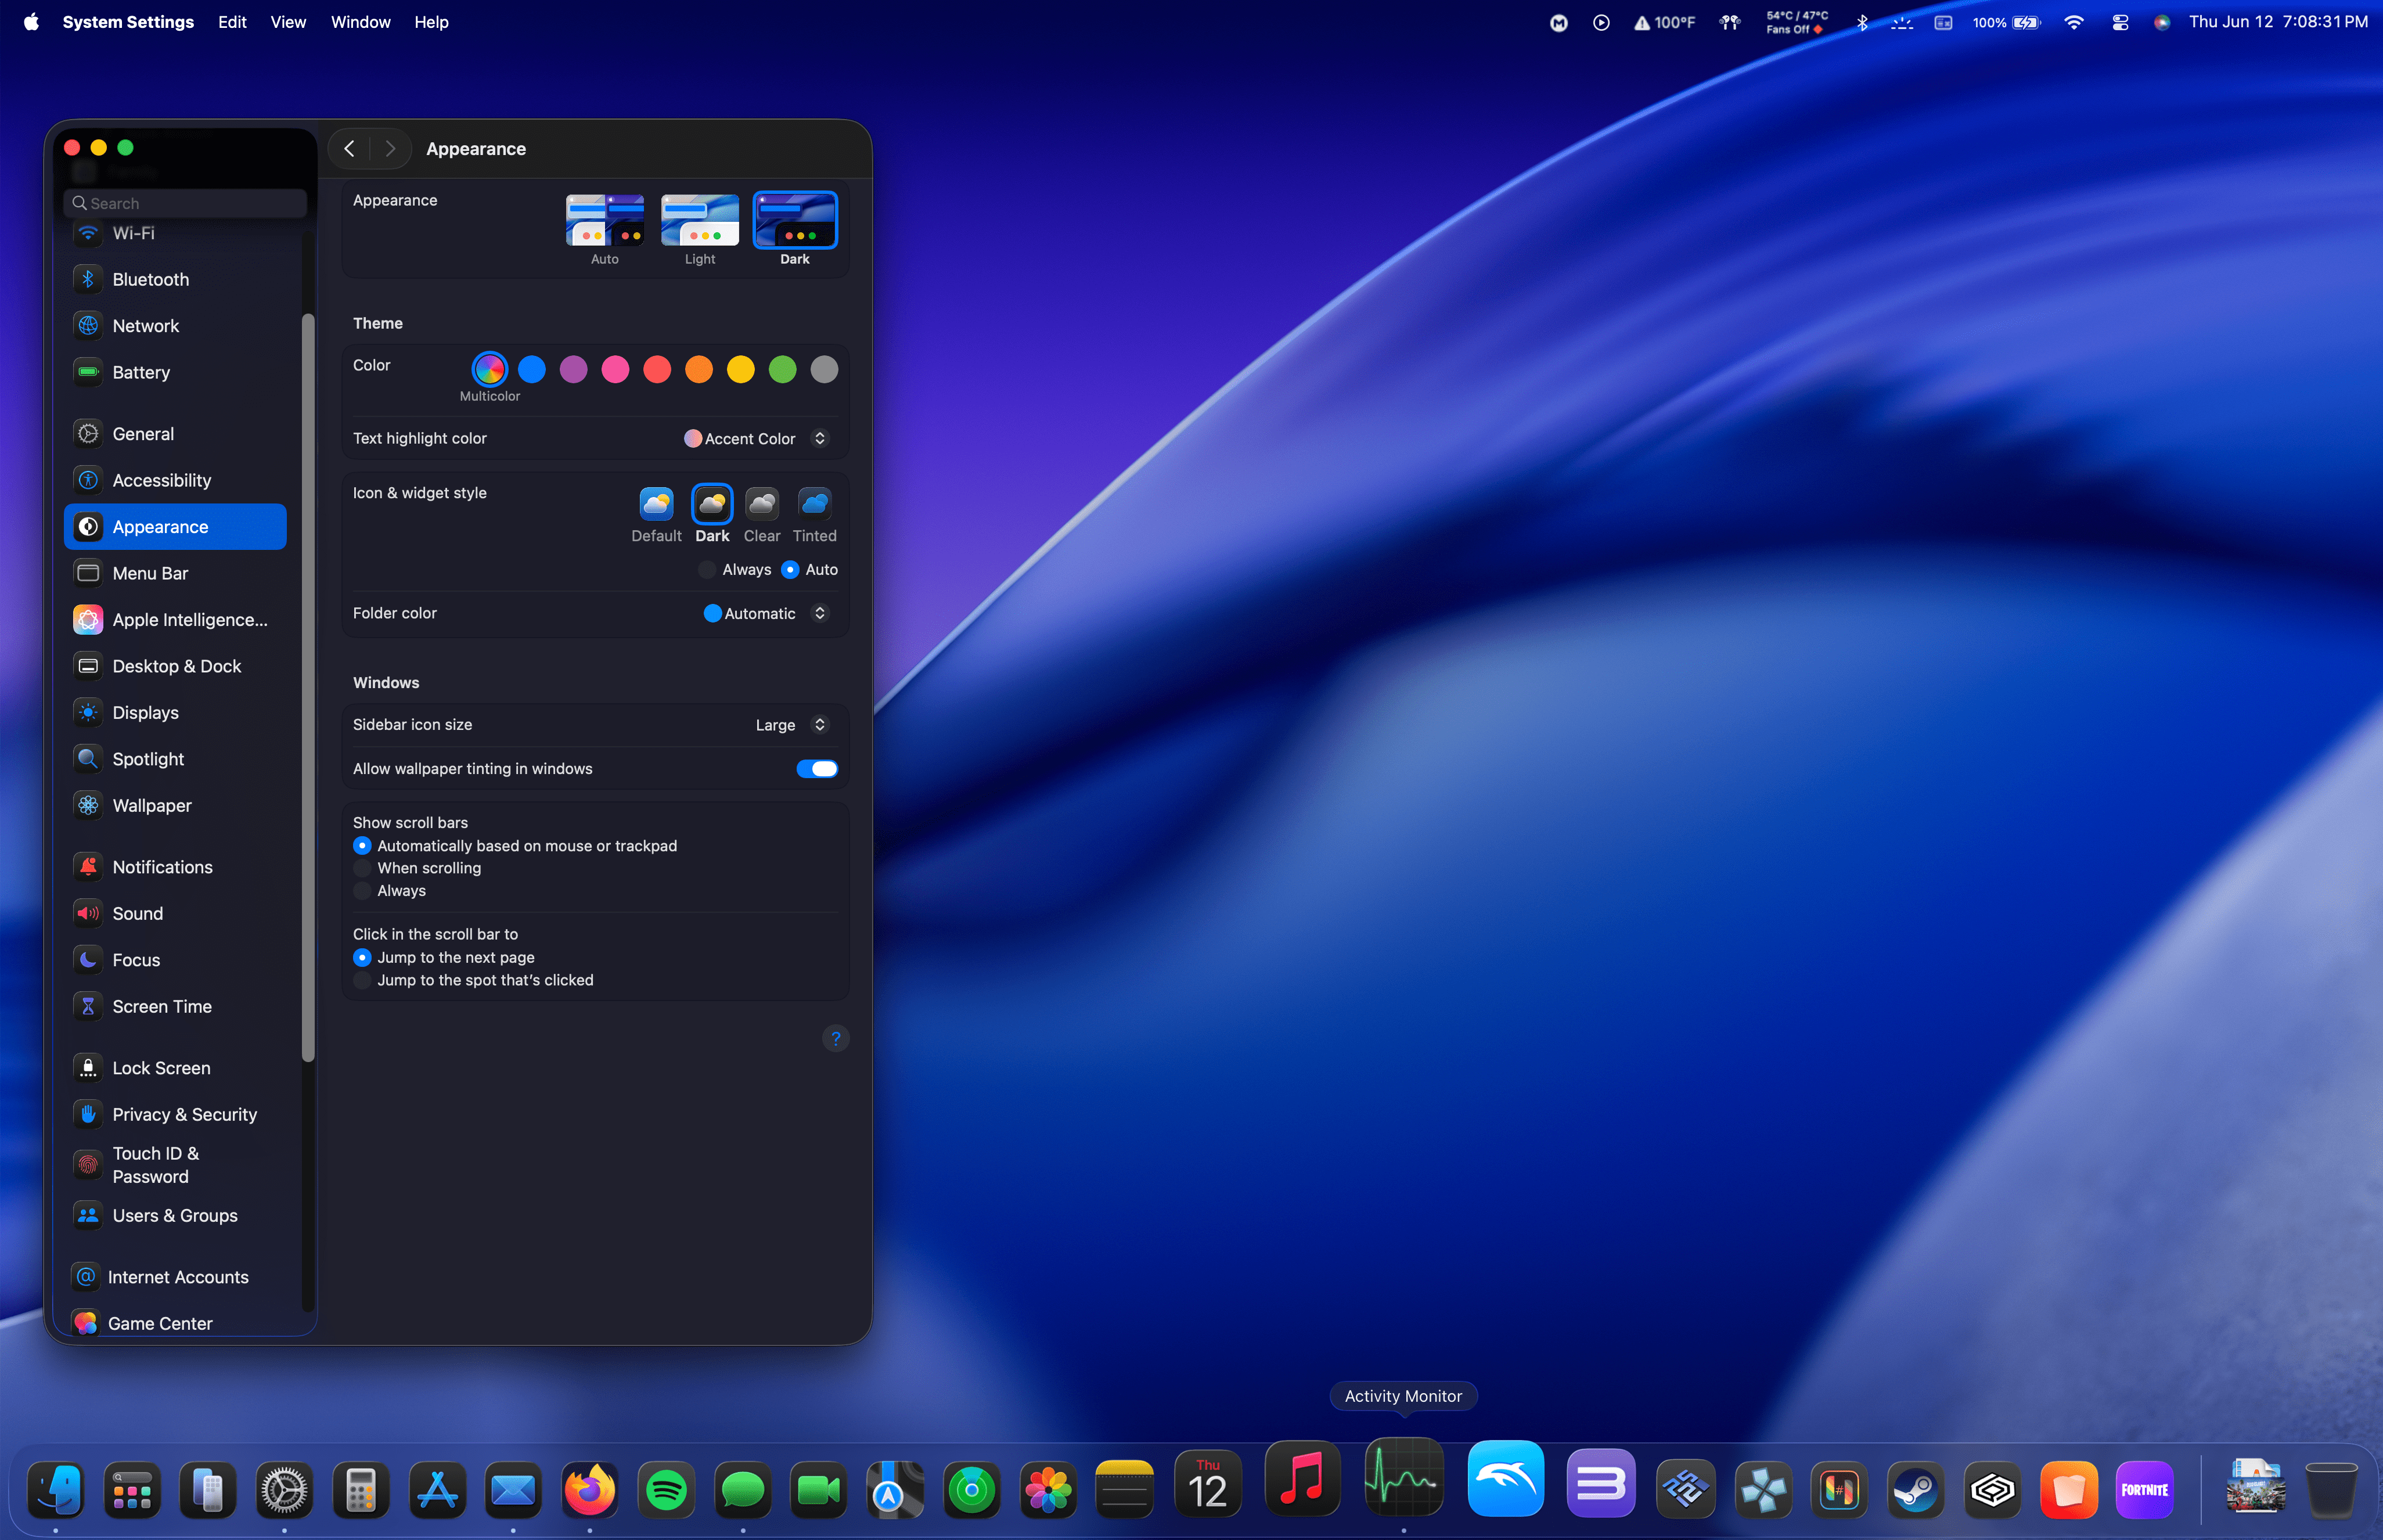Image resolution: width=2383 pixels, height=1540 pixels.
Task: Open Screen Time settings in sidebar
Action: point(176,1007)
